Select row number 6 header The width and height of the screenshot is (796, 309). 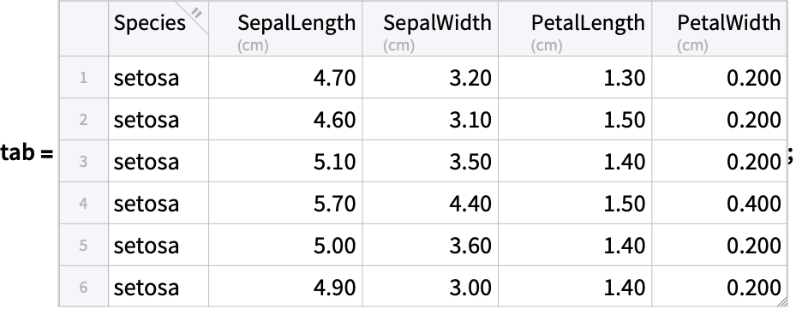[84, 287]
